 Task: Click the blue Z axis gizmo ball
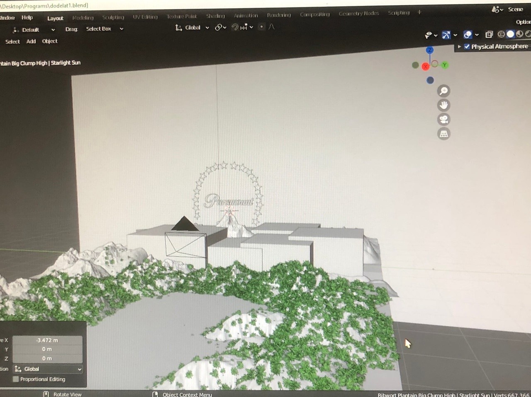[430, 50]
